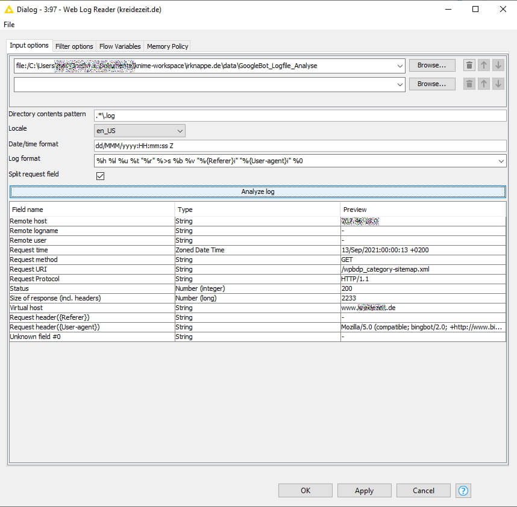Expand the Log format dropdown arrow
Screen dimensions: 517x507
501,161
